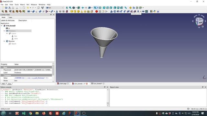Create a Box primitive with the cube icon
The height and width of the screenshot is (116, 207).
(x=71, y=12)
